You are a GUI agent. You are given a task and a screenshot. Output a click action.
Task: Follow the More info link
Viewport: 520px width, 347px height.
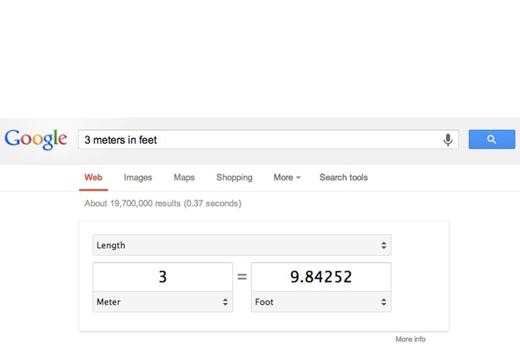pyautogui.click(x=410, y=339)
